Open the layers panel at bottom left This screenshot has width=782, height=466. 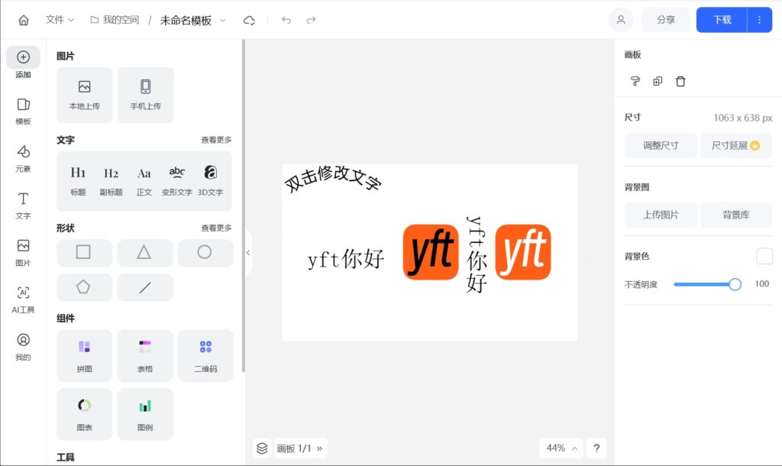(x=262, y=448)
